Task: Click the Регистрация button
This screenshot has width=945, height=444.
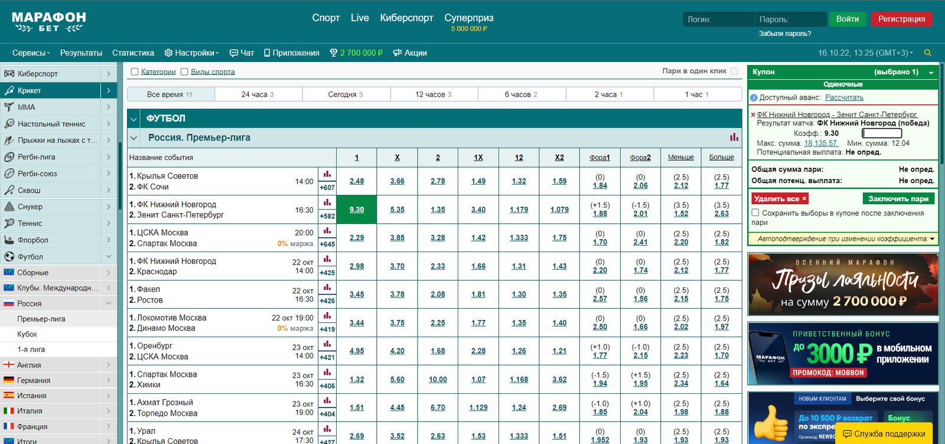Action: (902, 19)
